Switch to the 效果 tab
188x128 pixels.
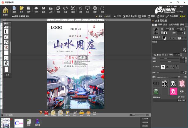[160, 25]
